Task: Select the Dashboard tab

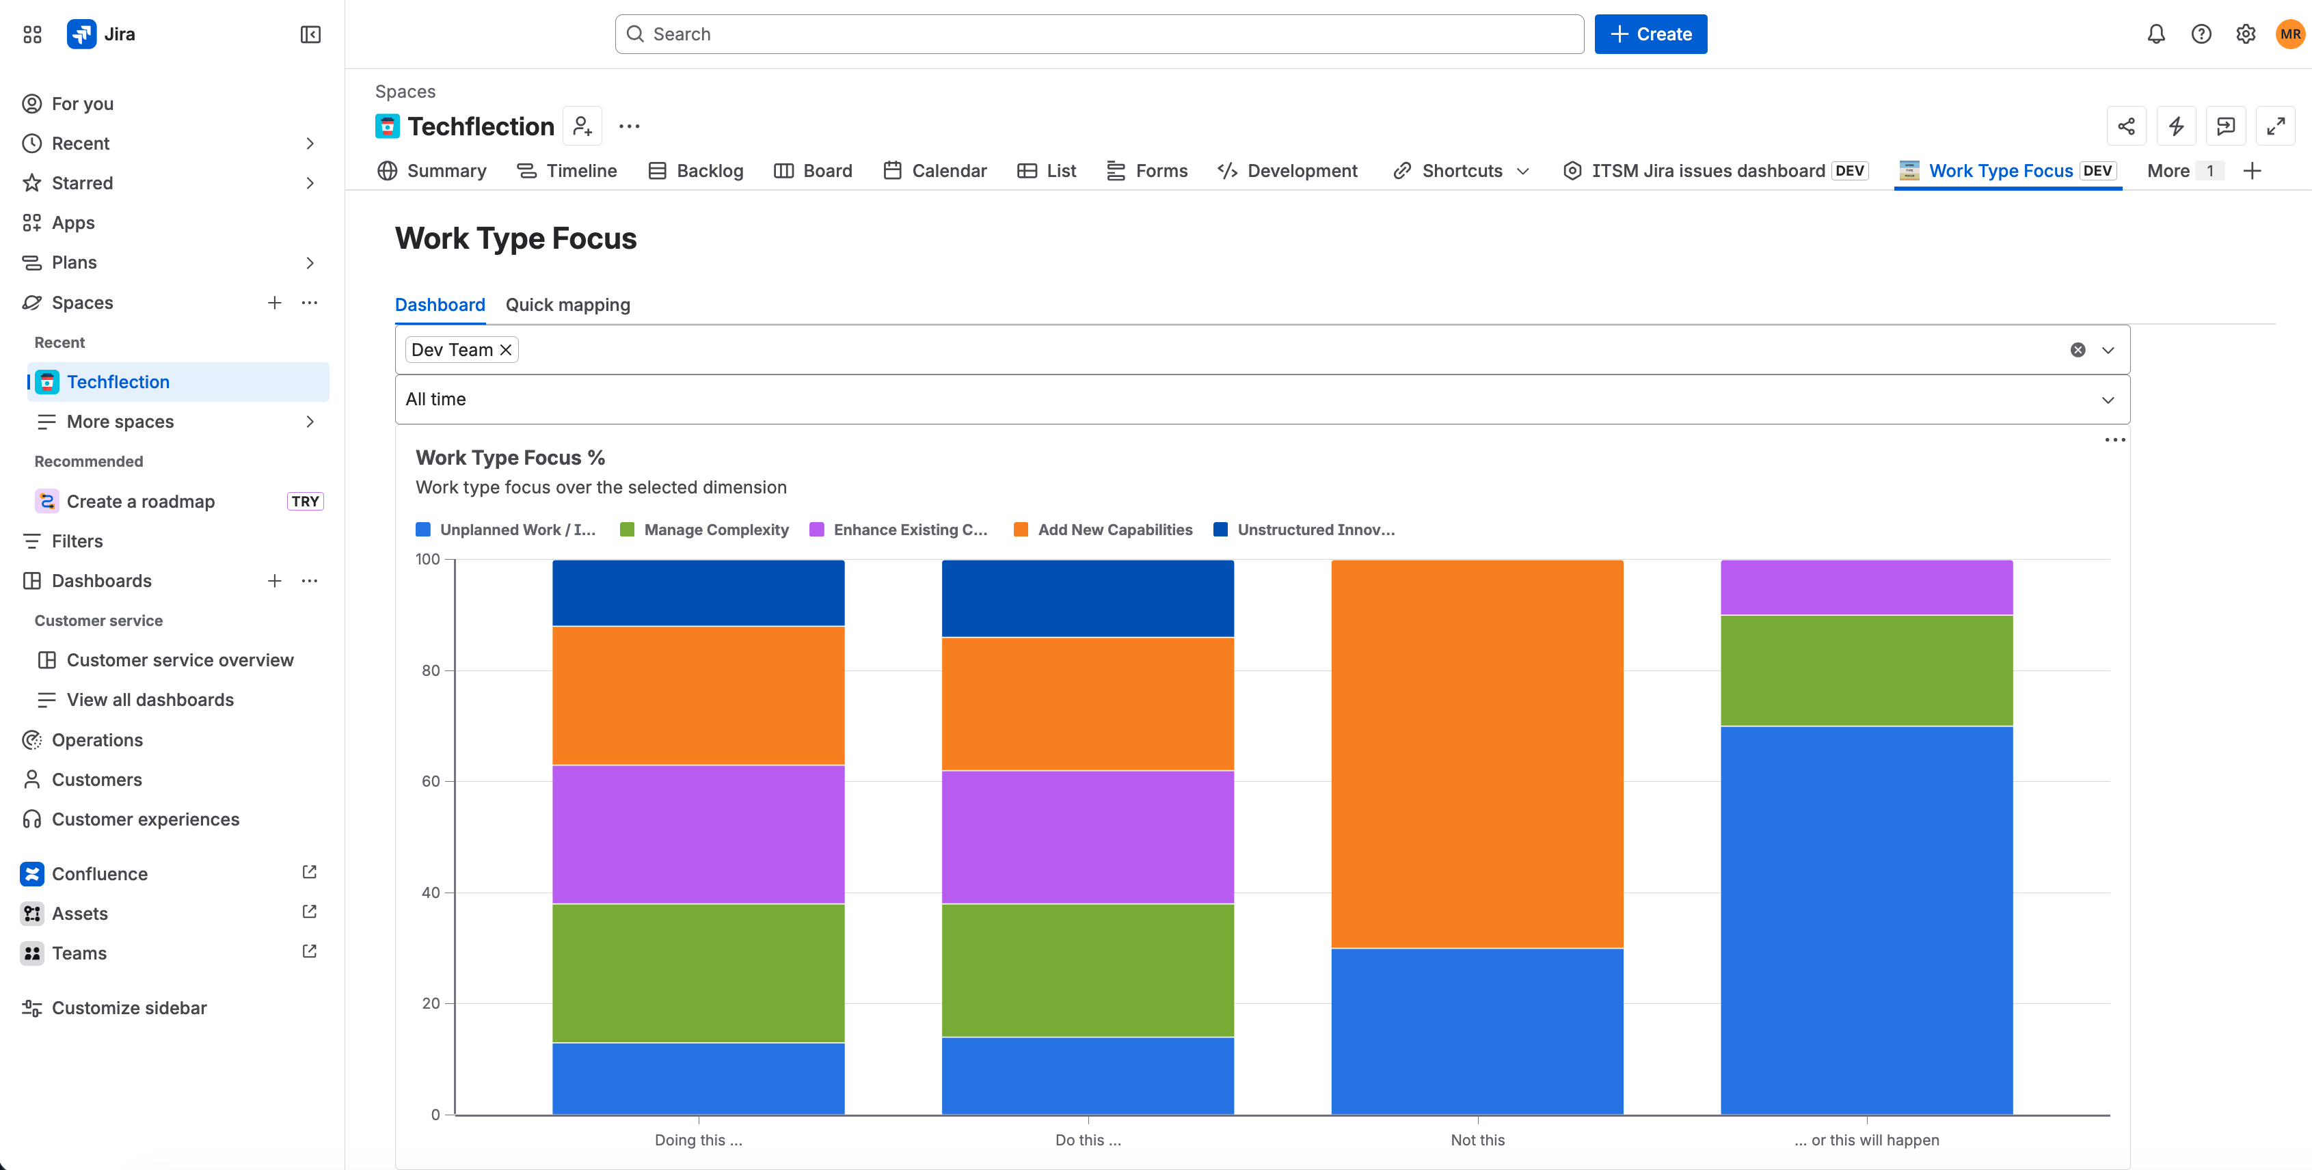Action: click(x=440, y=305)
